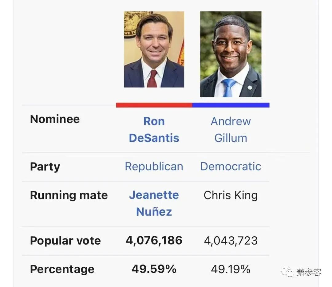332x287 pixels.
Task: Click the Democratic candidate portrait photo
Action: (231, 54)
